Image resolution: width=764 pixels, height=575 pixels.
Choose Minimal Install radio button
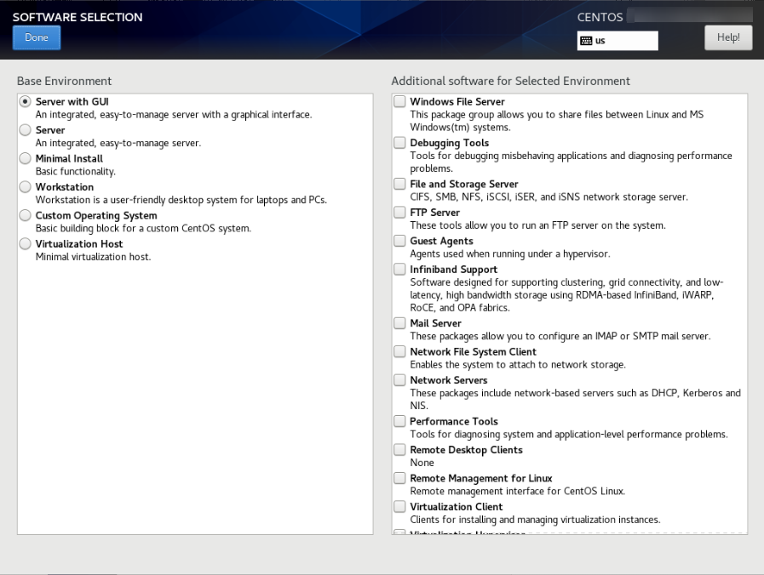point(25,158)
